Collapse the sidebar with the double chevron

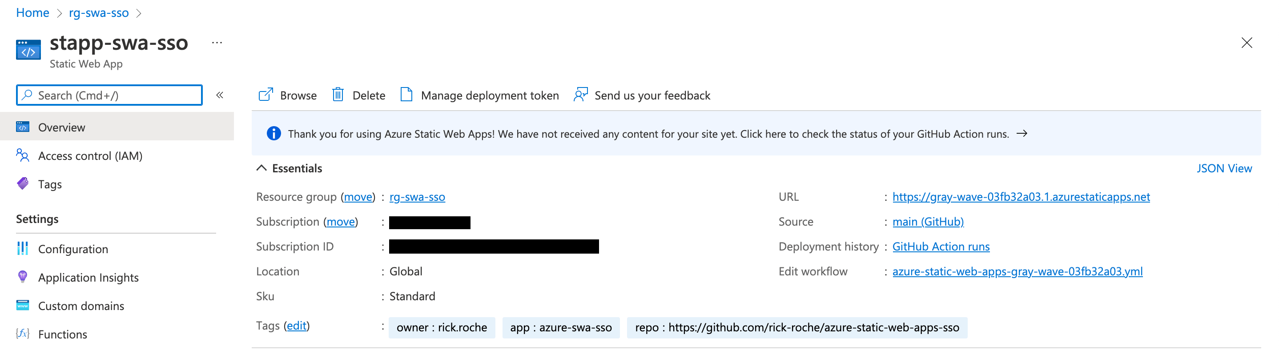[x=219, y=95]
